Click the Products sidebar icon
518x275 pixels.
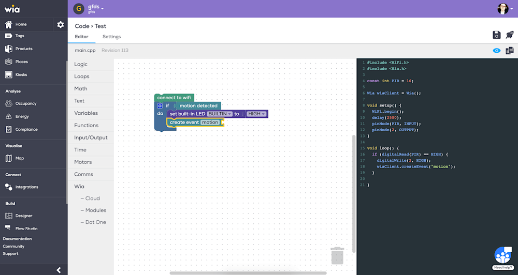(9, 49)
